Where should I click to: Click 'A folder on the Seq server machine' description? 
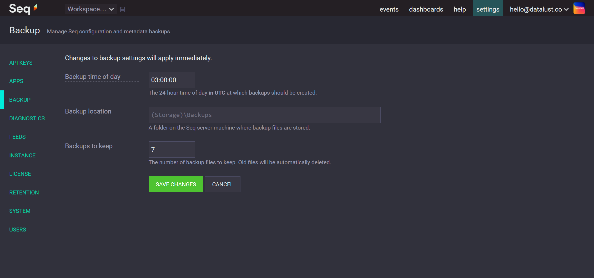229,128
